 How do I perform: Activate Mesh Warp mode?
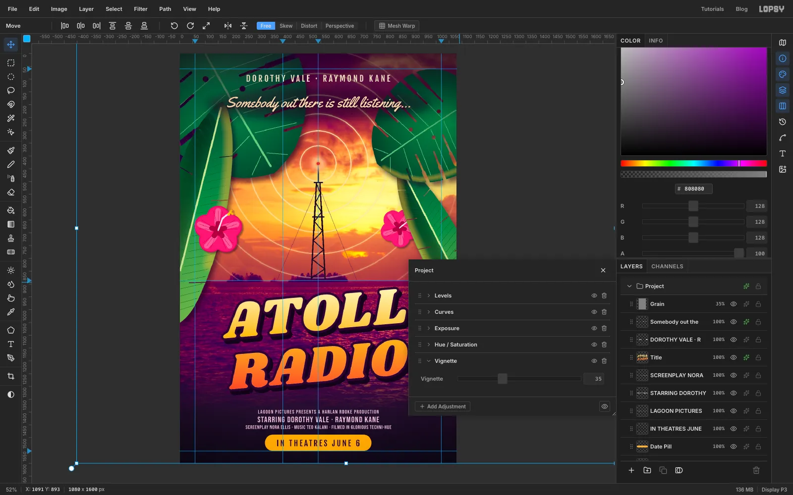coord(397,26)
